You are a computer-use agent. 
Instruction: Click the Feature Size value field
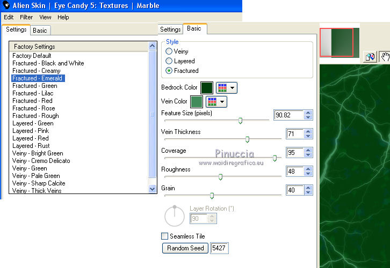click(x=288, y=115)
